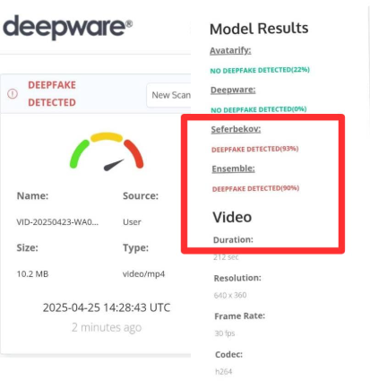370x389 pixels.
Task: Open the Seferbekov model link
Action: coord(236,129)
